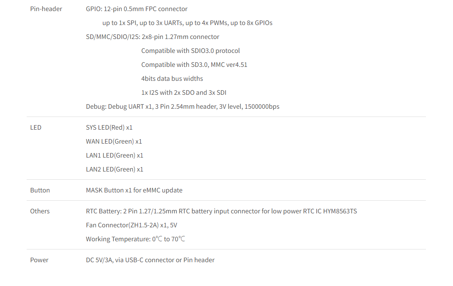Viewport: 453px width, 286px height.
Task: Click the Button row label
Action: (x=40, y=190)
